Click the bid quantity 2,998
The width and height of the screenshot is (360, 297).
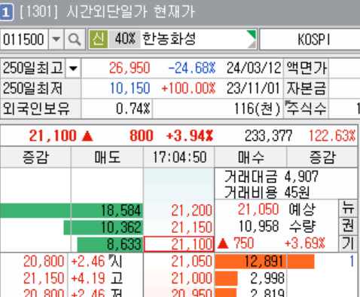click(267, 278)
